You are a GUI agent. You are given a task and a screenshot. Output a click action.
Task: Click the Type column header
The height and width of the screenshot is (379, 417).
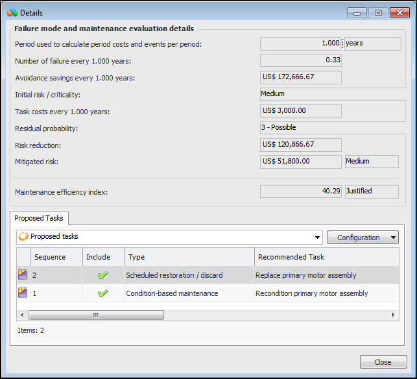[x=189, y=257]
